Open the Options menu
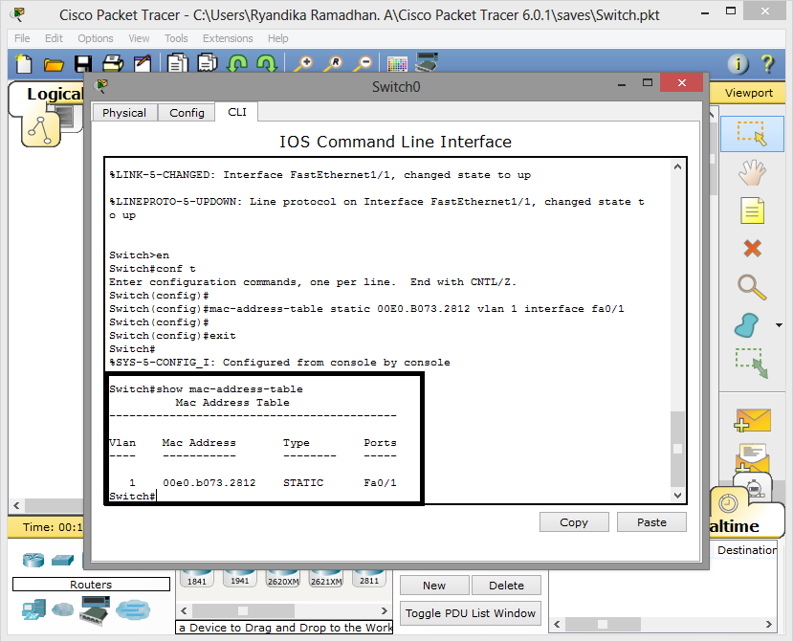793x642 pixels. (96, 38)
